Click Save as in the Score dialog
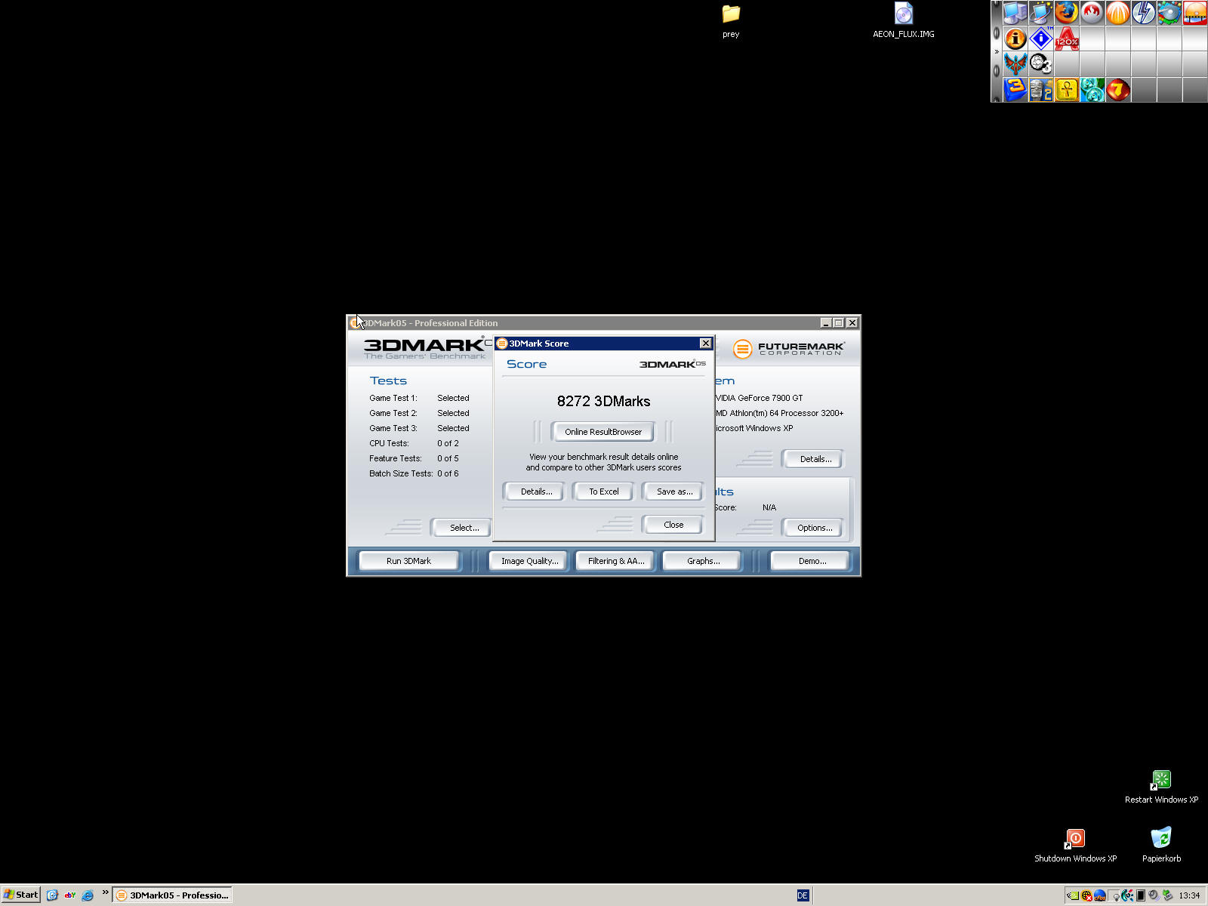1208x906 pixels. [674, 492]
